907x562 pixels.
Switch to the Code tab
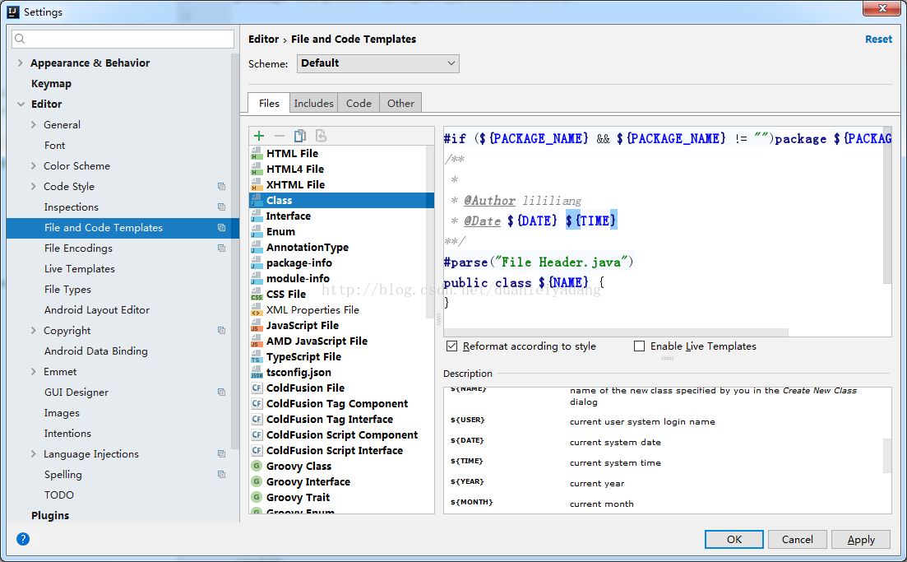click(359, 103)
